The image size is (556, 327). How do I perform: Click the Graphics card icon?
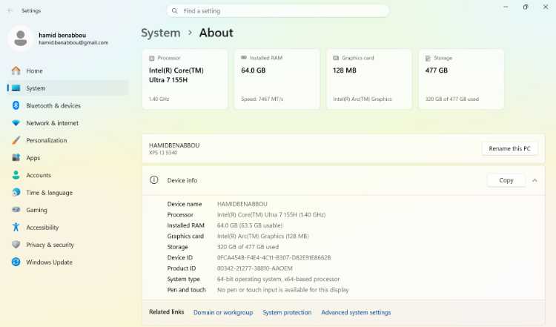[336, 58]
